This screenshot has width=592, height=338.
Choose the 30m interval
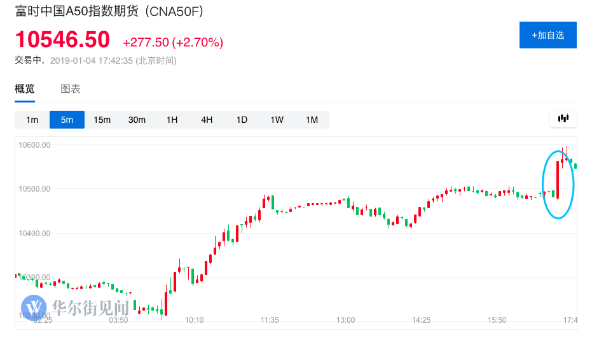coord(137,120)
